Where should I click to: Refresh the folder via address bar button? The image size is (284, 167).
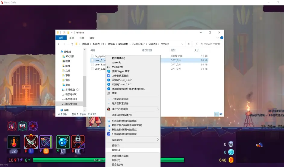[x=189, y=44]
